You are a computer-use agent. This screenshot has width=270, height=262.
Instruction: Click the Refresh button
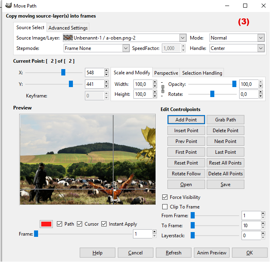pyautogui.click(x=173, y=253)
